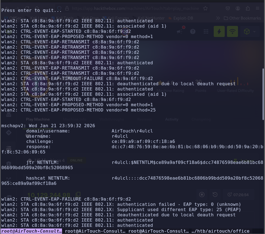Reset the machine with the reset icon
Viewport: 265px width, 234px height.
[x=215, y=195]
